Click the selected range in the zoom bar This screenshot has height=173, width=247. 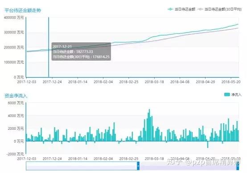[188, 166]
